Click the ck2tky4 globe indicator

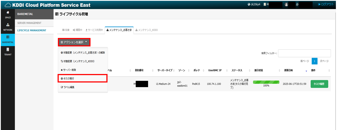254,5
